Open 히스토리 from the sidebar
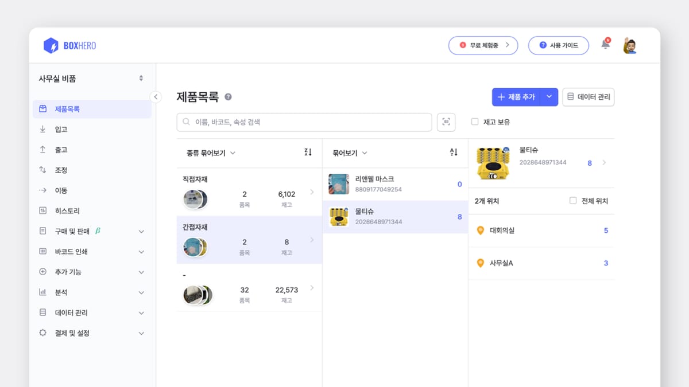This screenshot has height=387, width=689. [67, 211]
